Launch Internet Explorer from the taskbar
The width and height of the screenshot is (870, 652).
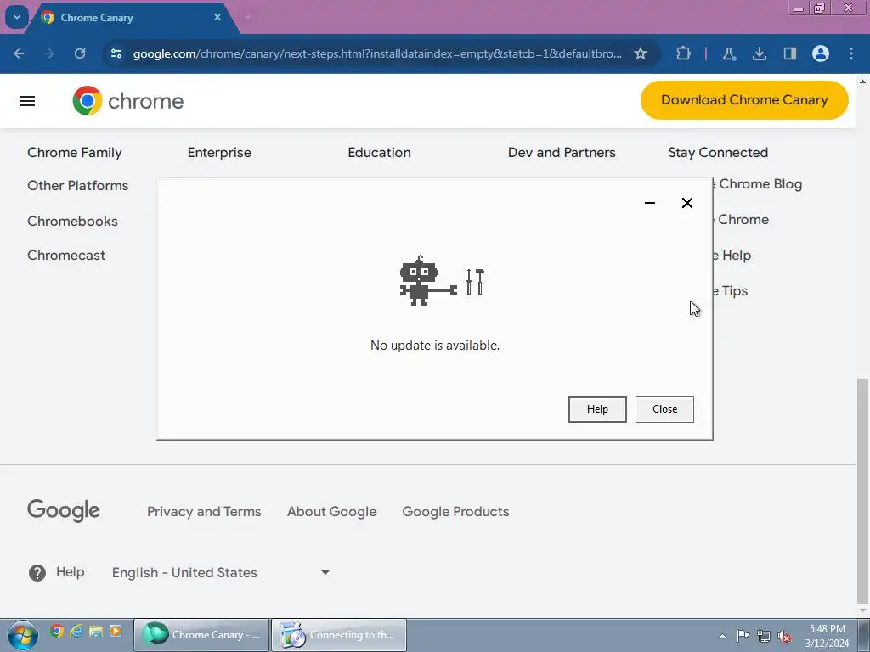pos(76,631)
